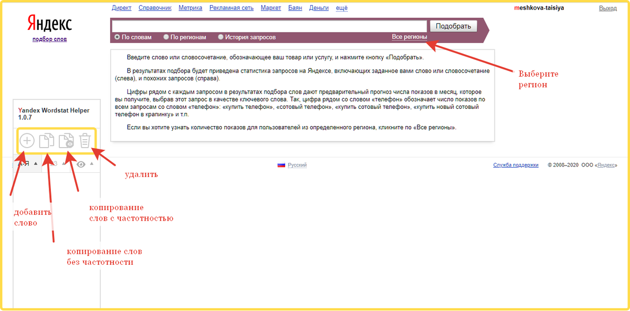
Task: Open the Деньги service link
Action: coord(319,8)
